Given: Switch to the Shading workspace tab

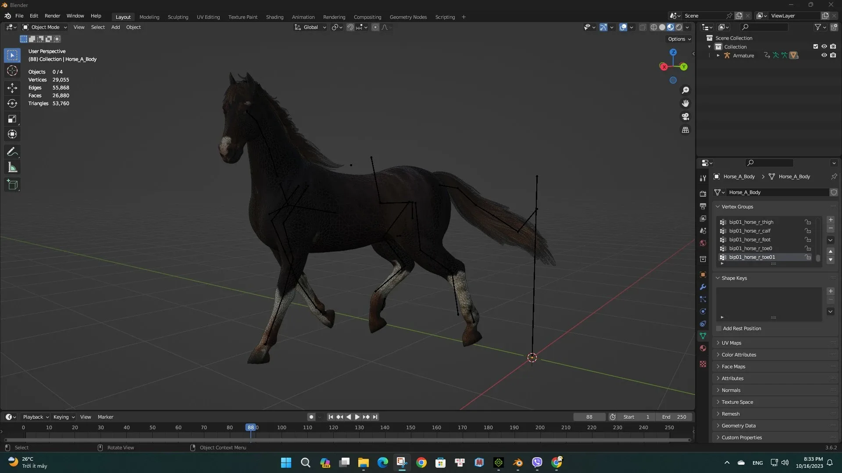Looking at the screenshot, I should tap(275, 17).
